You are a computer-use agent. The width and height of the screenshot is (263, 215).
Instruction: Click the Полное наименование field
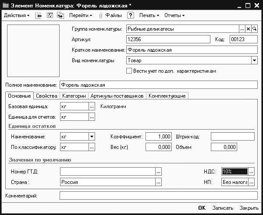(159, 85)
